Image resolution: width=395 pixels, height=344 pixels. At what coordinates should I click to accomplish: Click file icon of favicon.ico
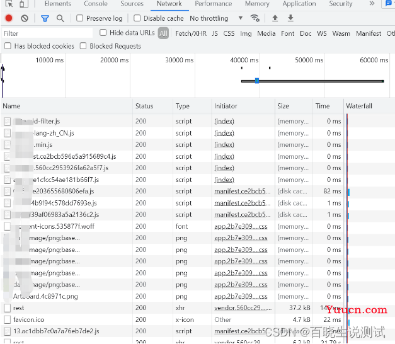coord(8,319)
